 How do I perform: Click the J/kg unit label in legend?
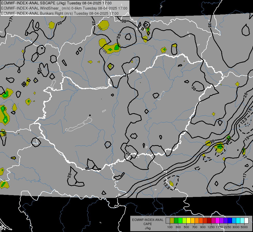click(148, 228)
